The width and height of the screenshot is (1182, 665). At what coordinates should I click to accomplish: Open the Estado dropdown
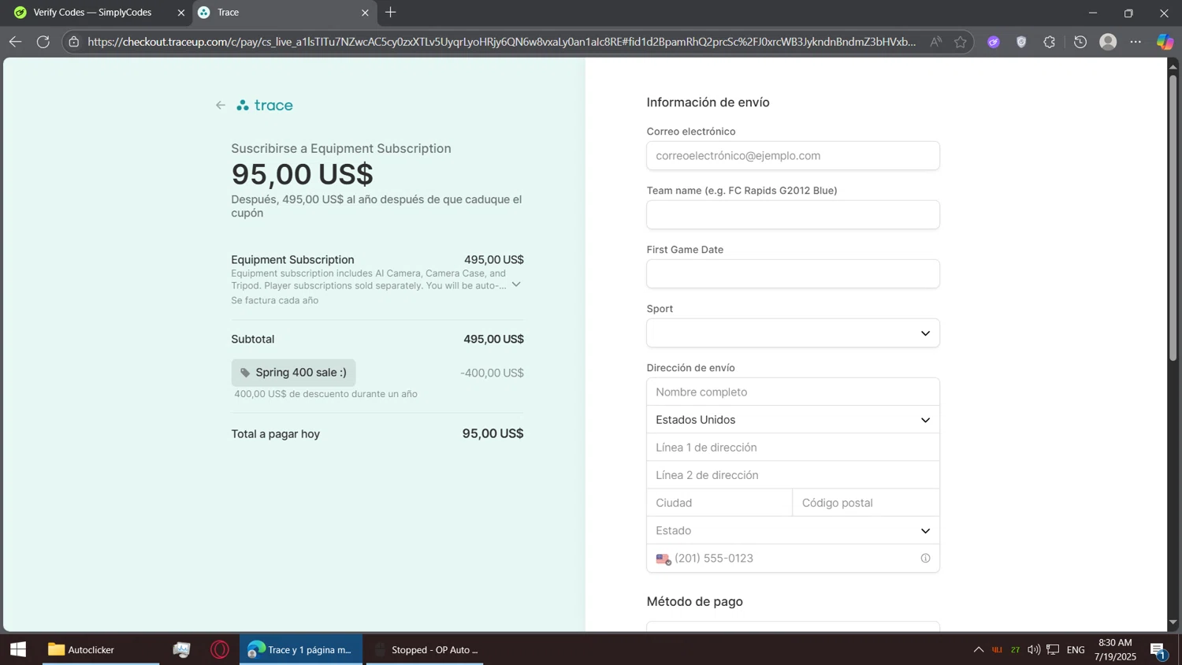pos(793,530)
